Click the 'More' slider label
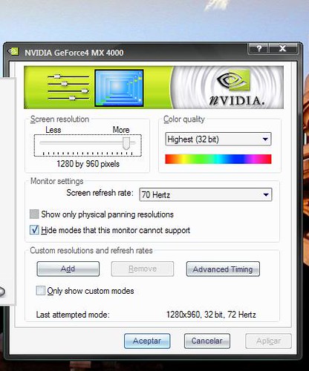309x371 pixels. 121,130
